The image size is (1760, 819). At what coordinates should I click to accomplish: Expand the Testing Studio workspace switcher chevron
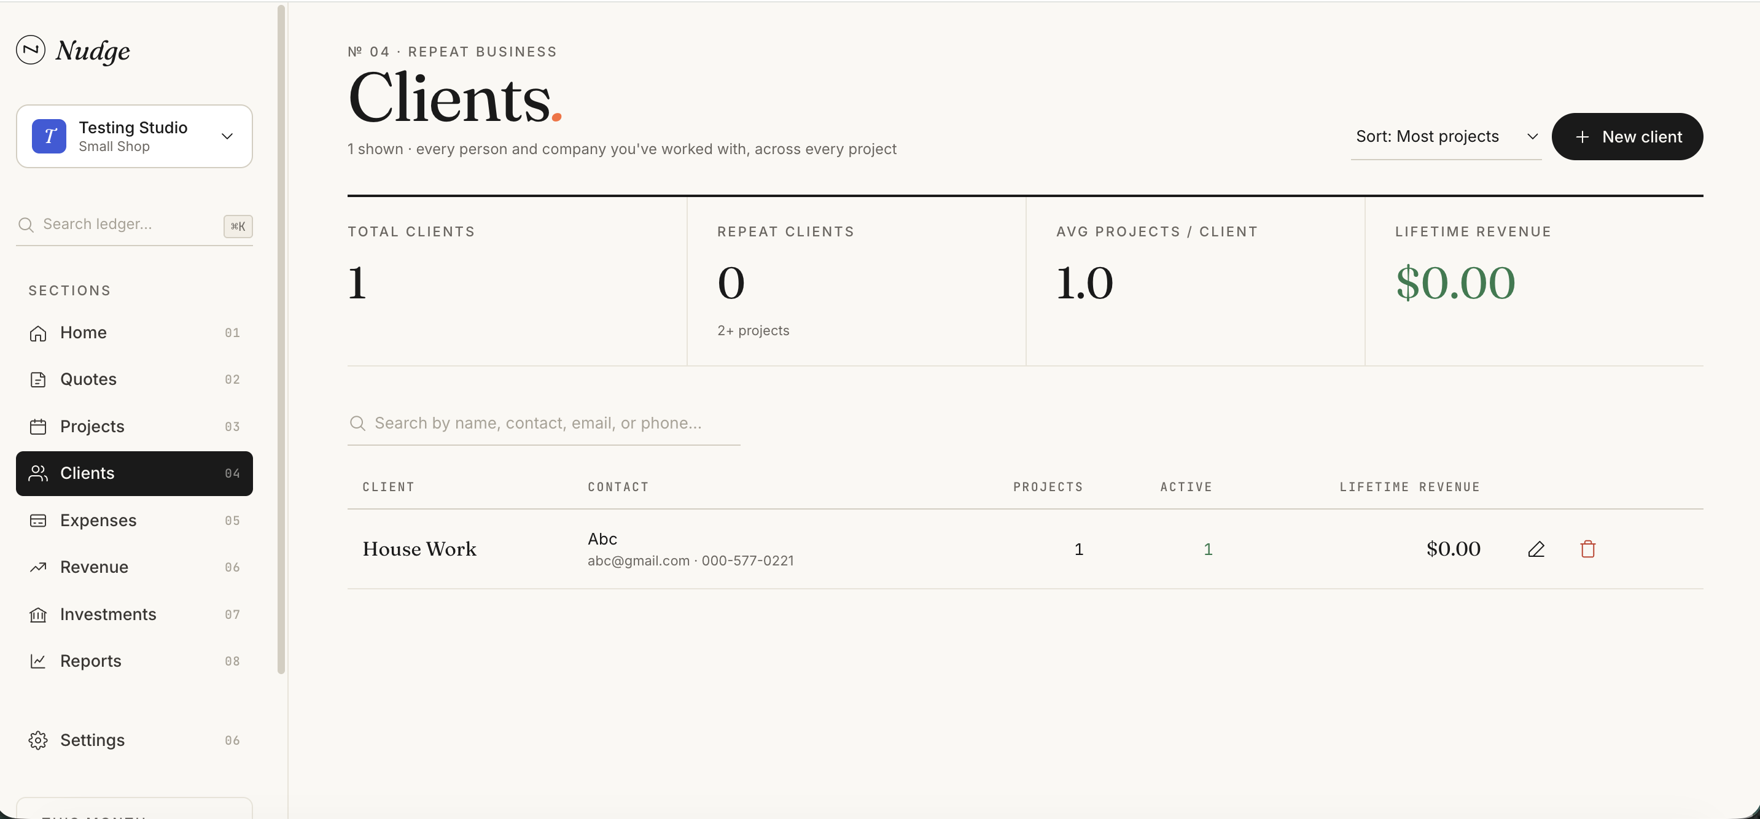227,136
